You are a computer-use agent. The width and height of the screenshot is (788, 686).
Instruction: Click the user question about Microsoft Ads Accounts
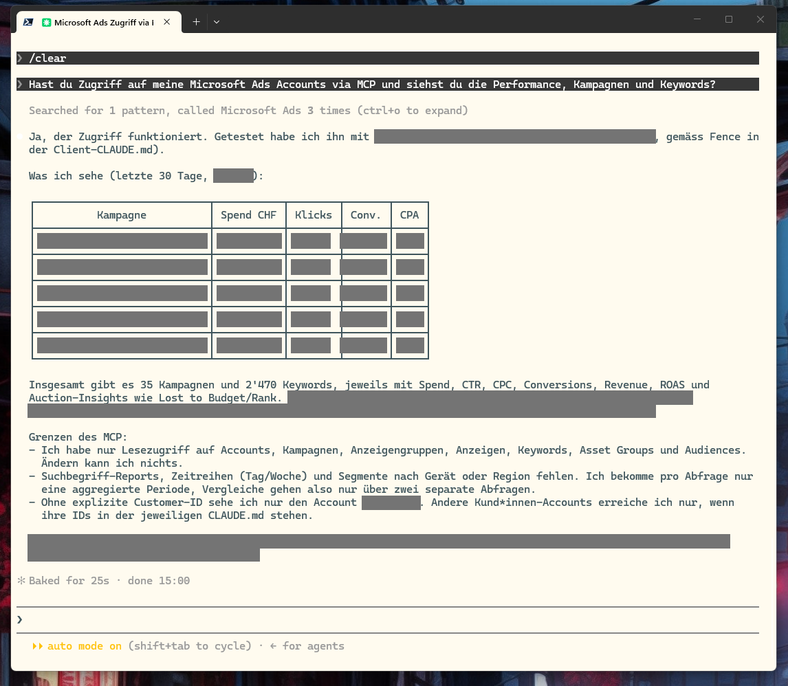tap(387, 85)
